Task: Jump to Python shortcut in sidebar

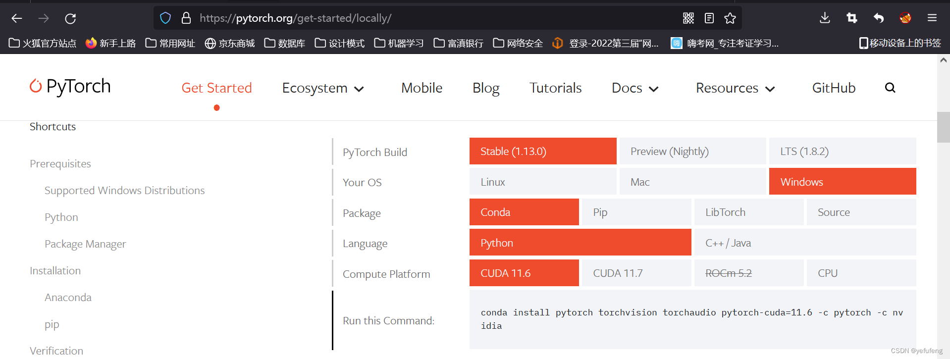Action: click(x=61, y=217)
